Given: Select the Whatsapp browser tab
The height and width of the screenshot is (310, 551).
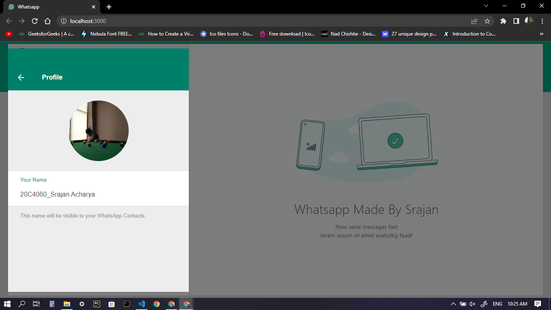Looking at the screenshot, I should pyautogui.click(x=52, y=7).
